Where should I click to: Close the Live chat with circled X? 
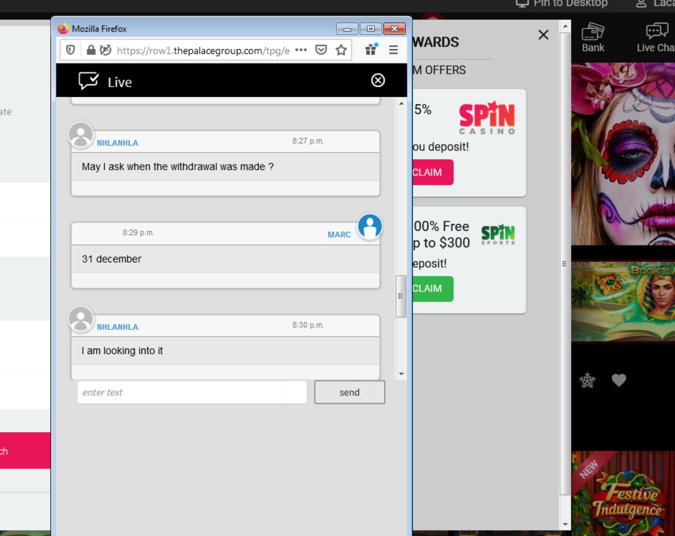(x=378, y=80)
